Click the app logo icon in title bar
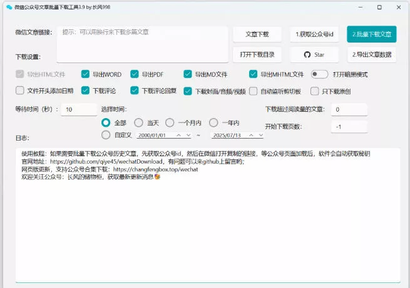 pyautogui.click(x=9, y=7)
